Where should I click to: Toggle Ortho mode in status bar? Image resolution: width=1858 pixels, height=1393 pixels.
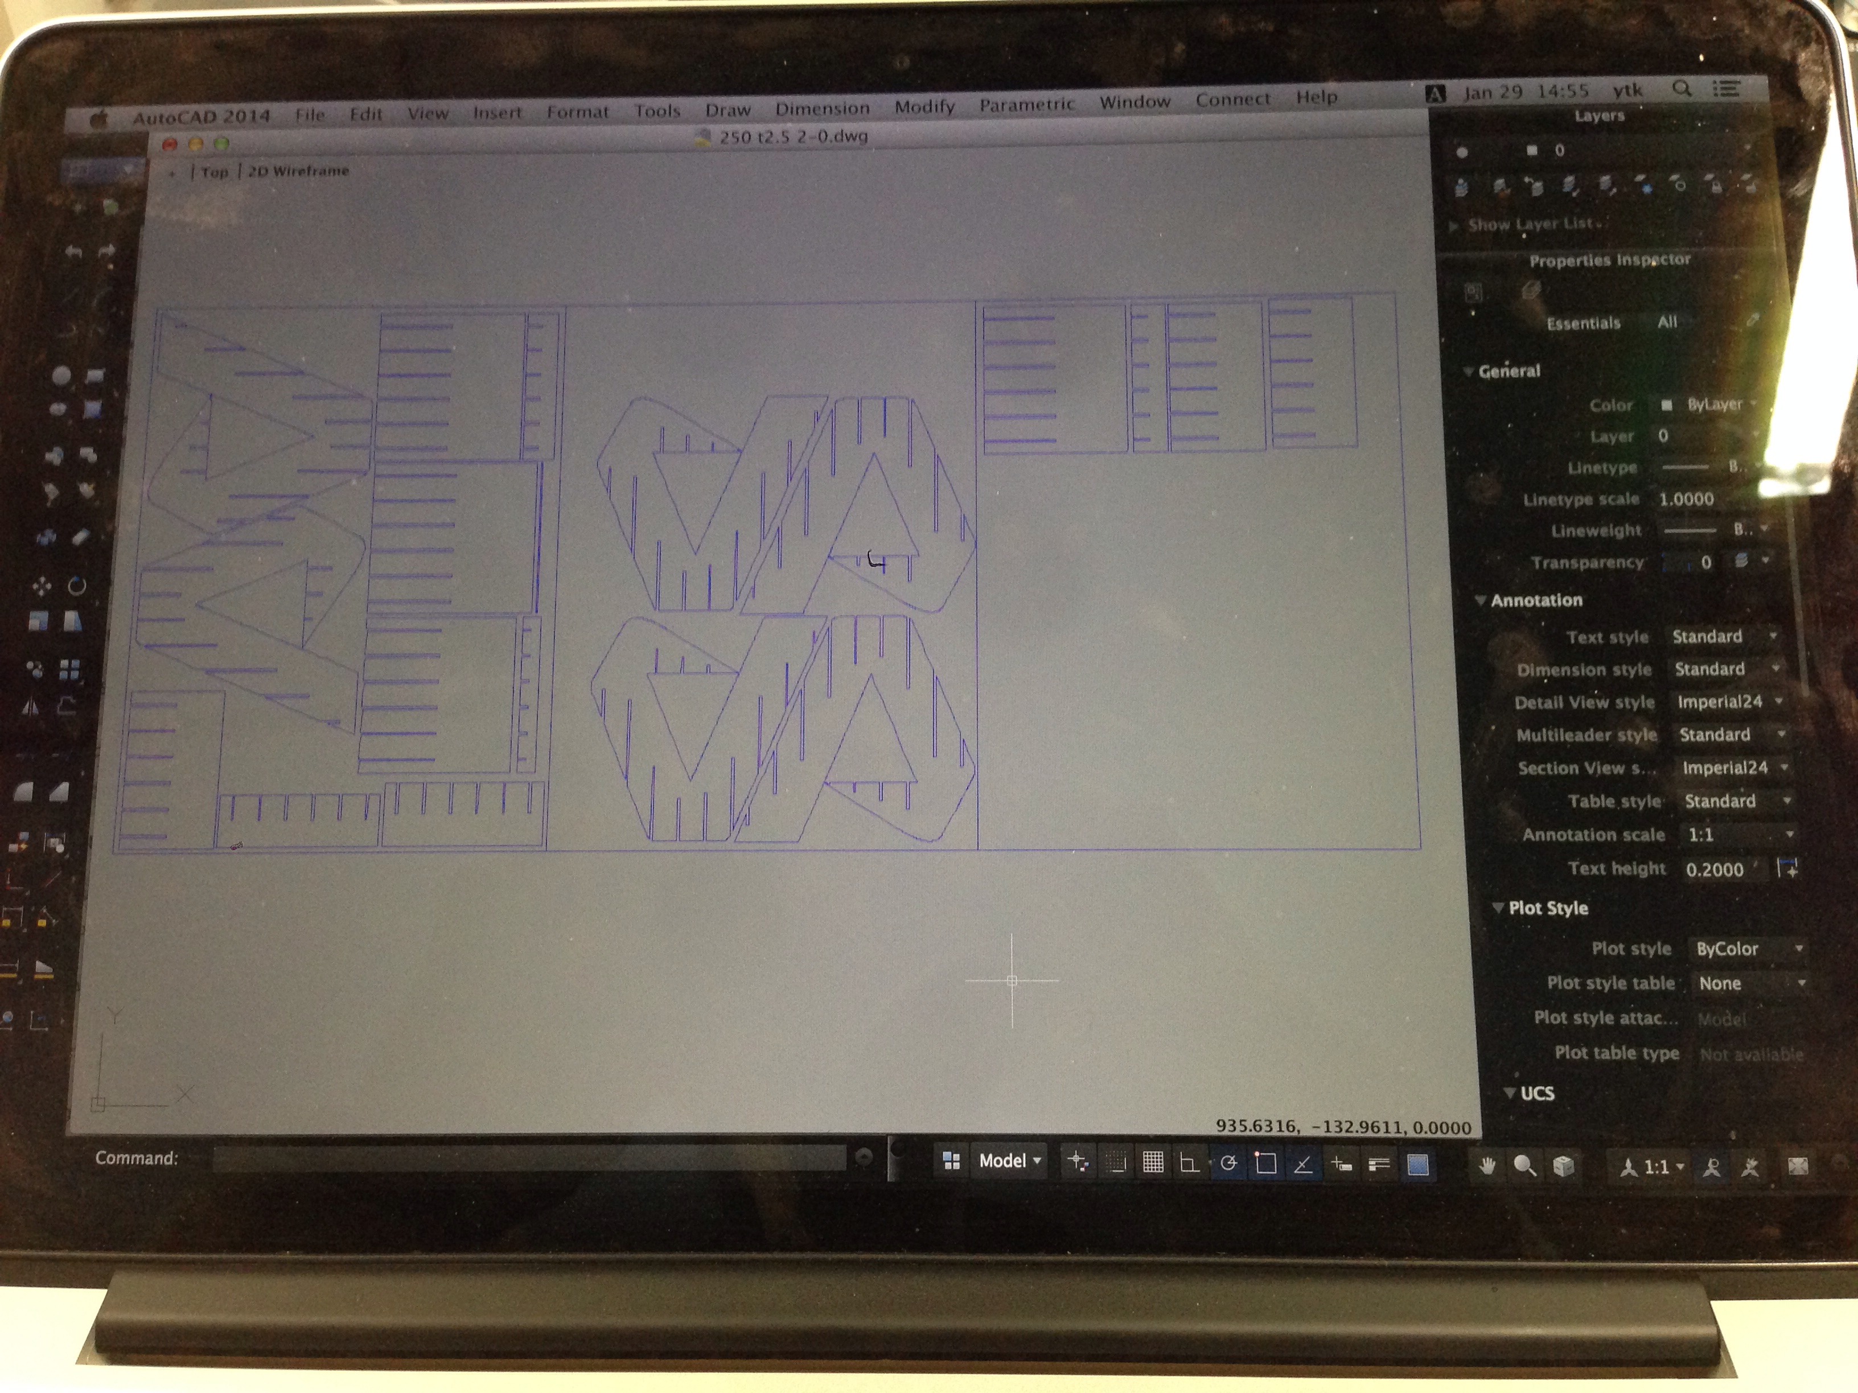point(1189,1163)
